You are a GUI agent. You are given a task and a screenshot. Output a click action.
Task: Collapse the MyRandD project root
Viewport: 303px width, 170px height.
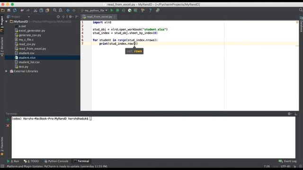pos(6,22)
